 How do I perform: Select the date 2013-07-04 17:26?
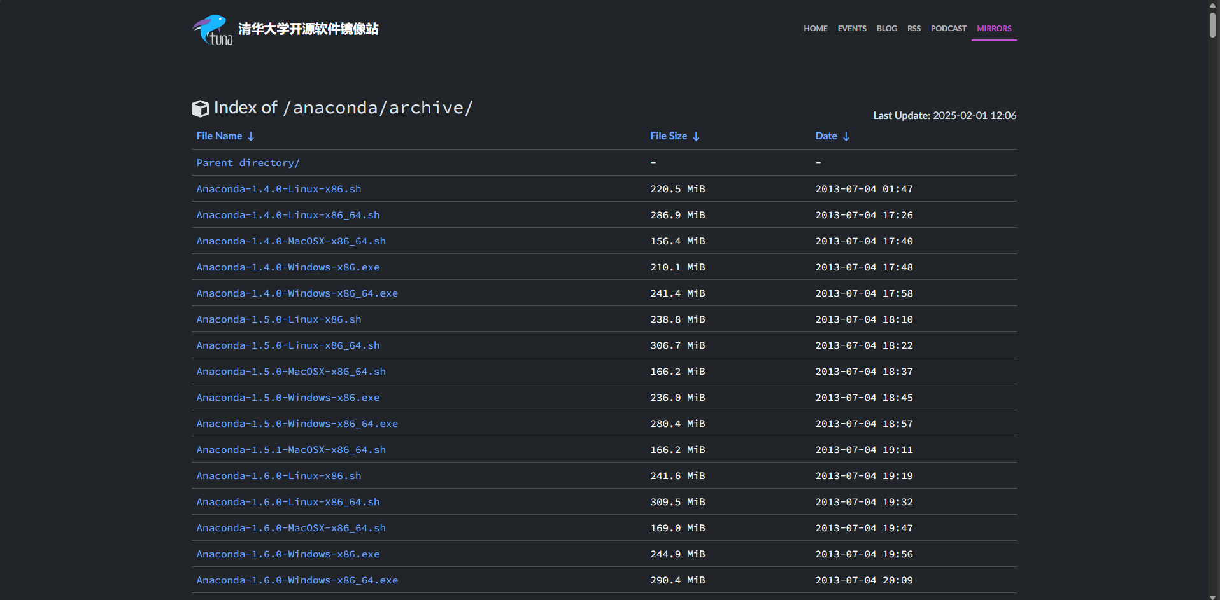click(x=864, y=215)
